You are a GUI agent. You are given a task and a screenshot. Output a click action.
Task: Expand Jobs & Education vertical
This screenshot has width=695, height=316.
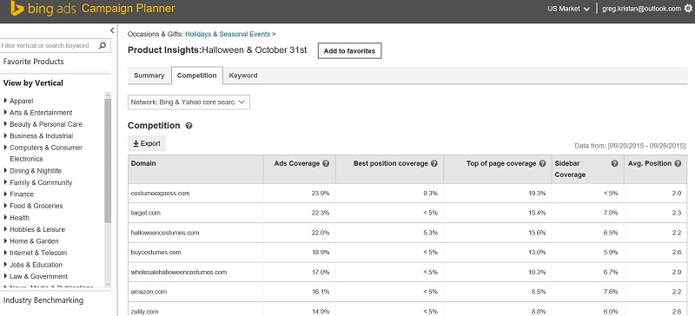click(x=5, y=265)
